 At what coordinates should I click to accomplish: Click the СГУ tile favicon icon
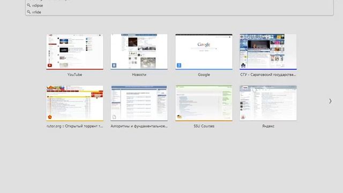tap(243, 65)
